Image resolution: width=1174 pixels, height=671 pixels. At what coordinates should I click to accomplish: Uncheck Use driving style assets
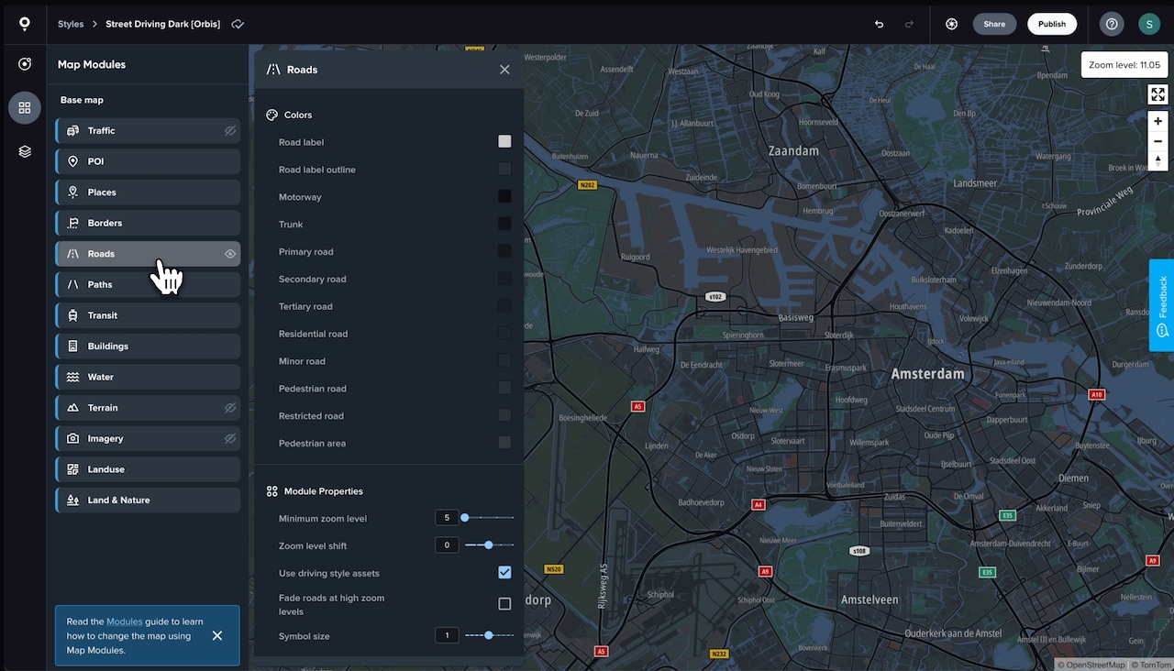coord(504,573)
